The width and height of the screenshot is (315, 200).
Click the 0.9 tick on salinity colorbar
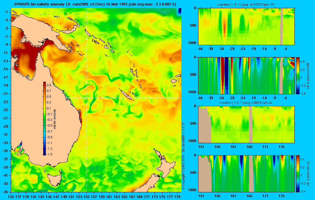49,85
